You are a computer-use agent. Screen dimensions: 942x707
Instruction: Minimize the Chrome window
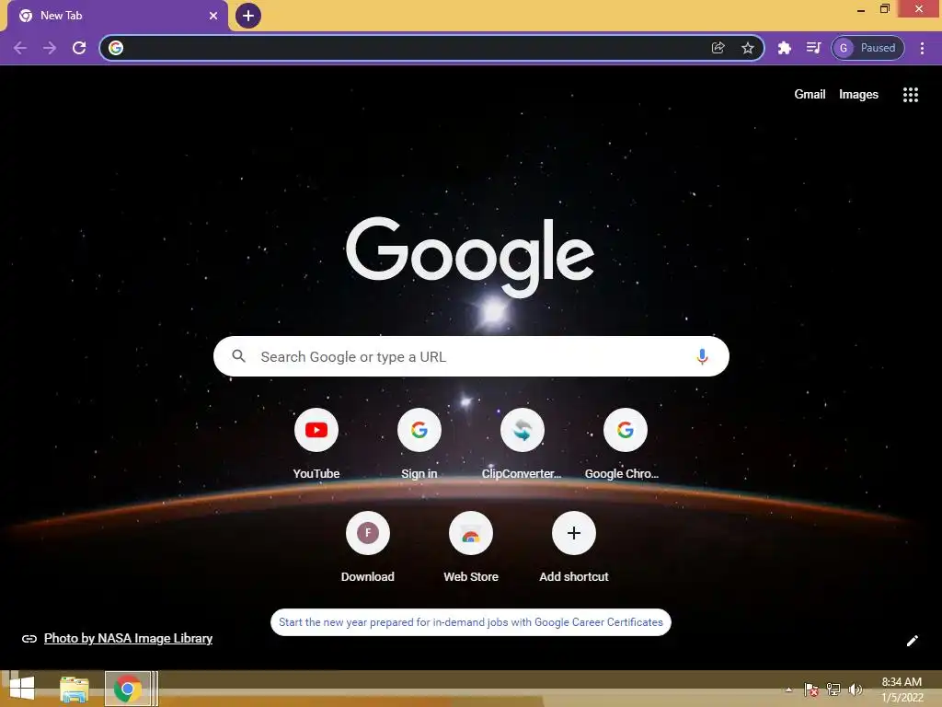tap(861, 9)
